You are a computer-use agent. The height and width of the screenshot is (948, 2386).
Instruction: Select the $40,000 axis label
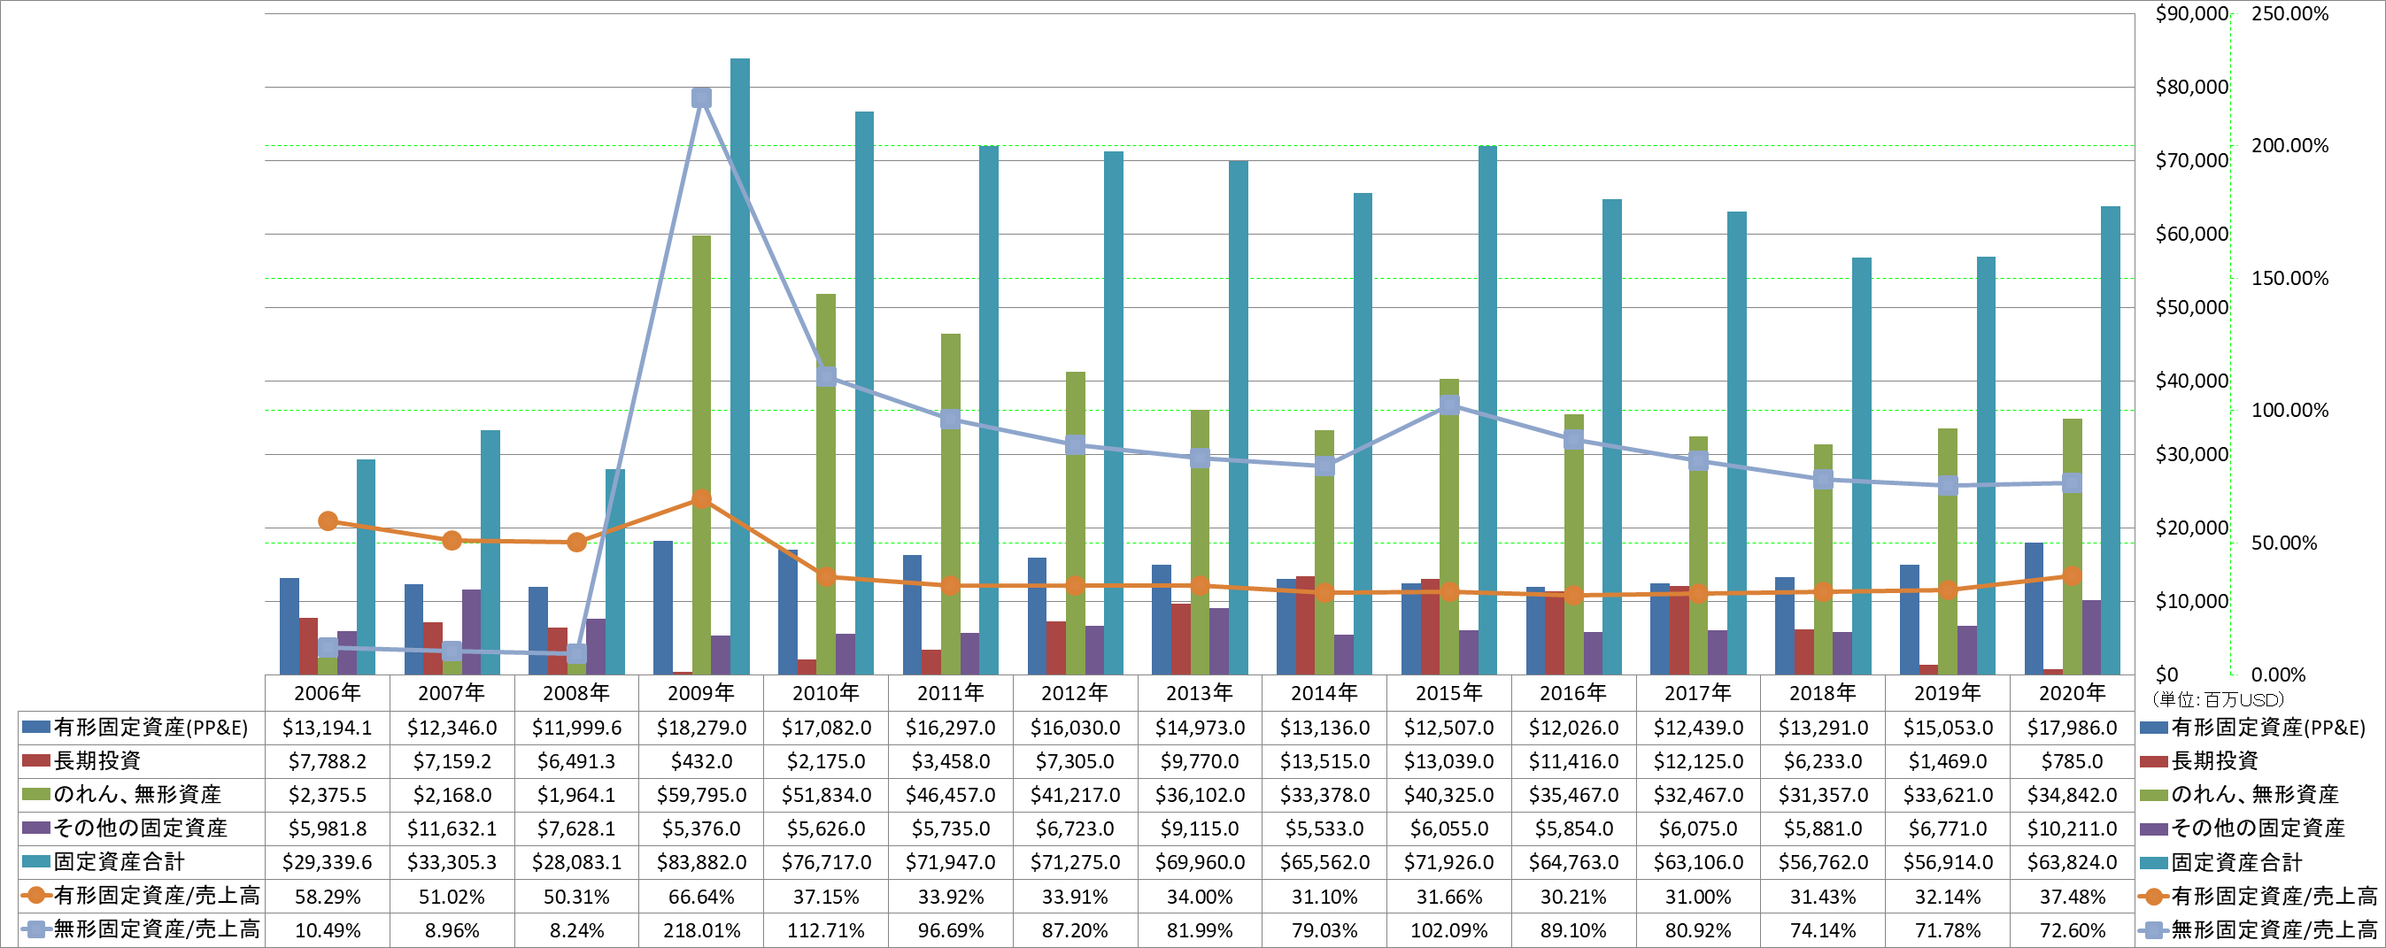pyautogui.click(x=2191, y=381)
